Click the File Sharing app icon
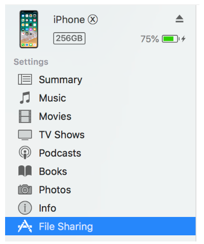The image size is (204, 244). 25,226
